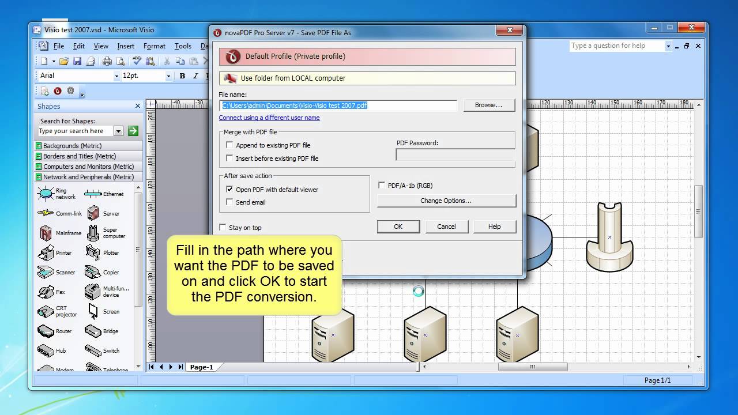Select the Printer shape
Viewport: 738px width, 415px height.
point(55,252)
